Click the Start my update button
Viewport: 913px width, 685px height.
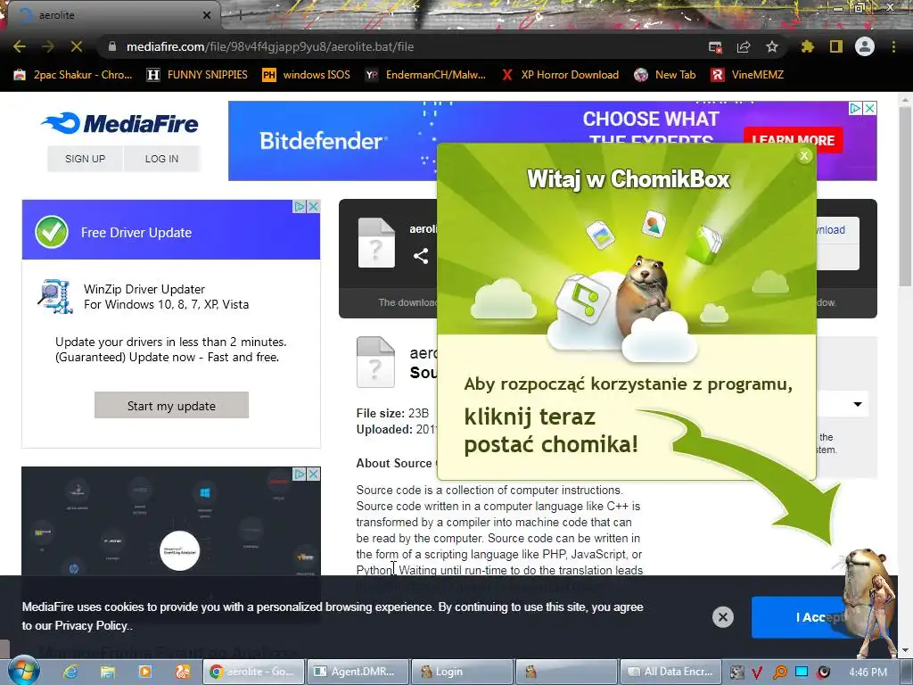coord(171,406)
